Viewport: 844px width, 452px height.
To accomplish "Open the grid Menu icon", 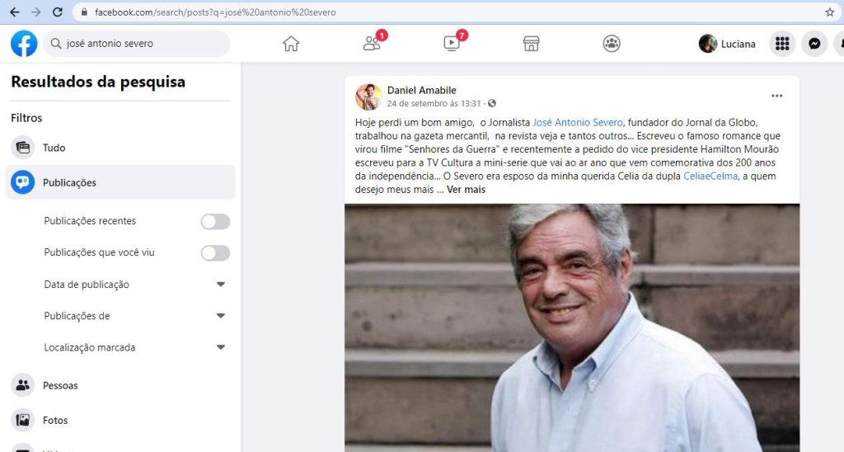I will (x=782, y=44).
